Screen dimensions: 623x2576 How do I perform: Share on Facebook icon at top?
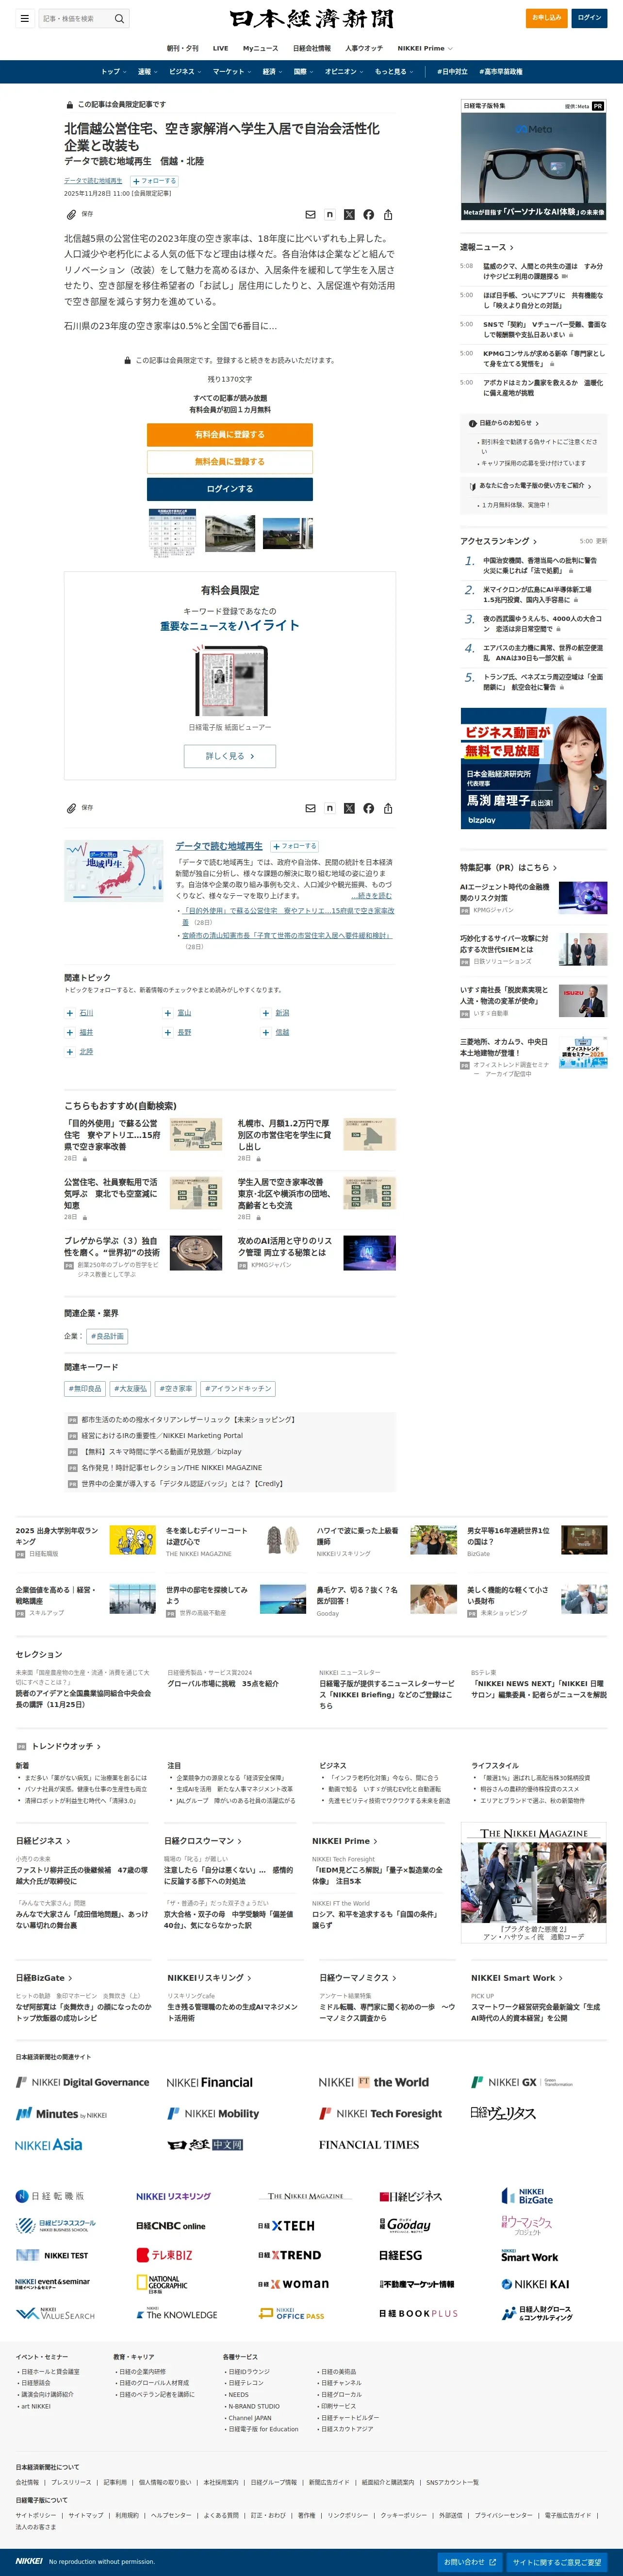(369, 215)
